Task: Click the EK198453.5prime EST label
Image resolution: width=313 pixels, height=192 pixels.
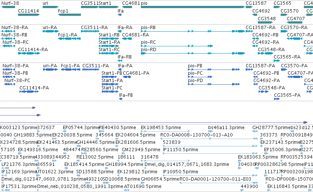Action: coord(161,128)
